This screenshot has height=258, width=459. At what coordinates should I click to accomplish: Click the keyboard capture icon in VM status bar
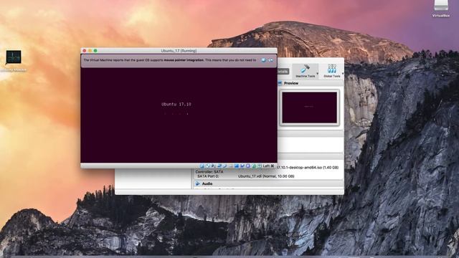(260, 166)
